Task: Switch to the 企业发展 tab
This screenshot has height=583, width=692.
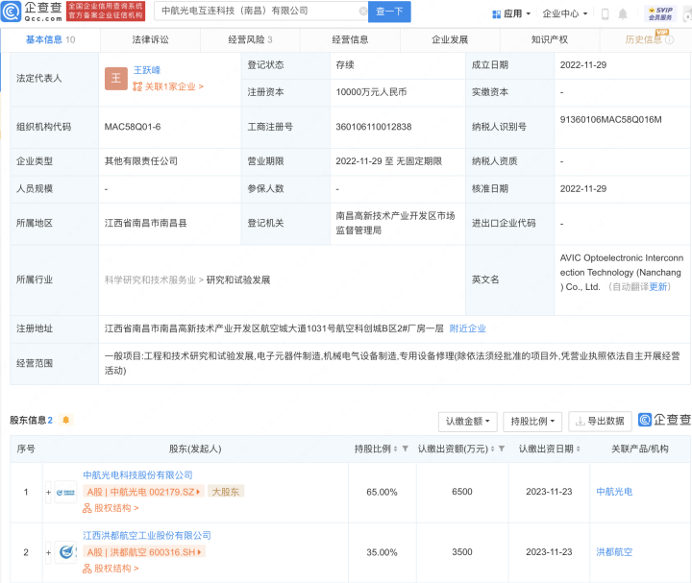Action: coord(450,39)
